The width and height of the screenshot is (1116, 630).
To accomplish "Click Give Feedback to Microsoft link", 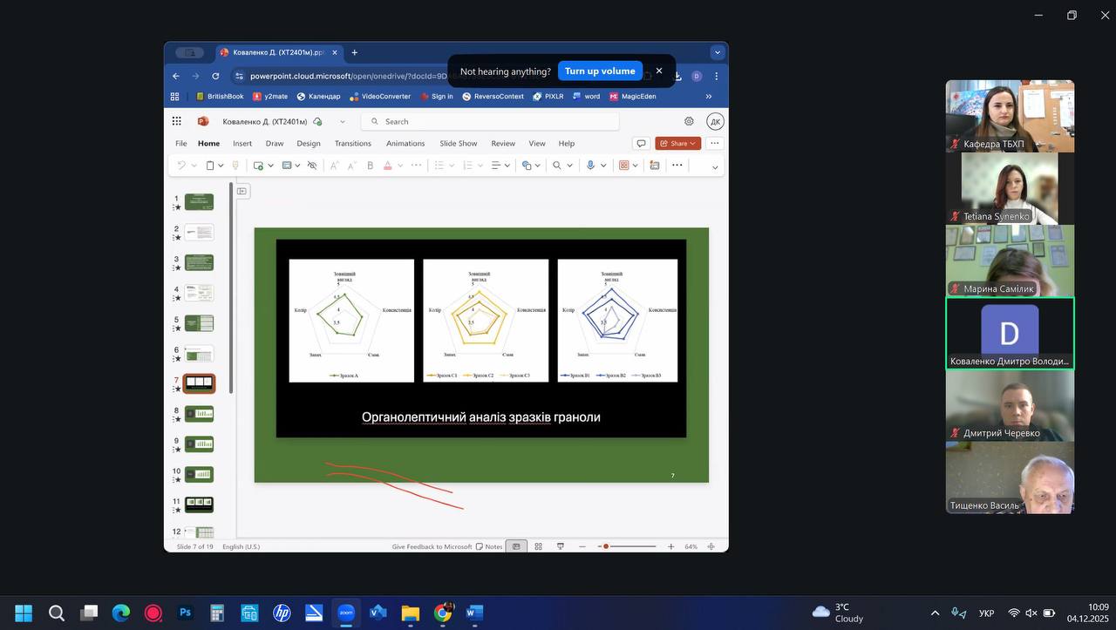I will pyautogui.click(x=432, y=546).
